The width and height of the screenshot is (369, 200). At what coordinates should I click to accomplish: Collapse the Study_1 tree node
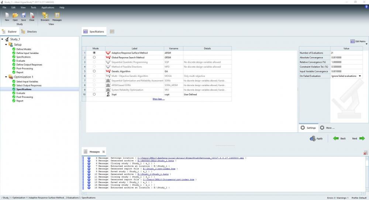[2, 39]
